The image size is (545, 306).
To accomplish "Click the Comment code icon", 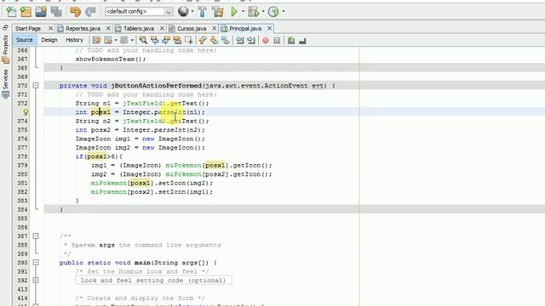I will (x=291, y=41).
